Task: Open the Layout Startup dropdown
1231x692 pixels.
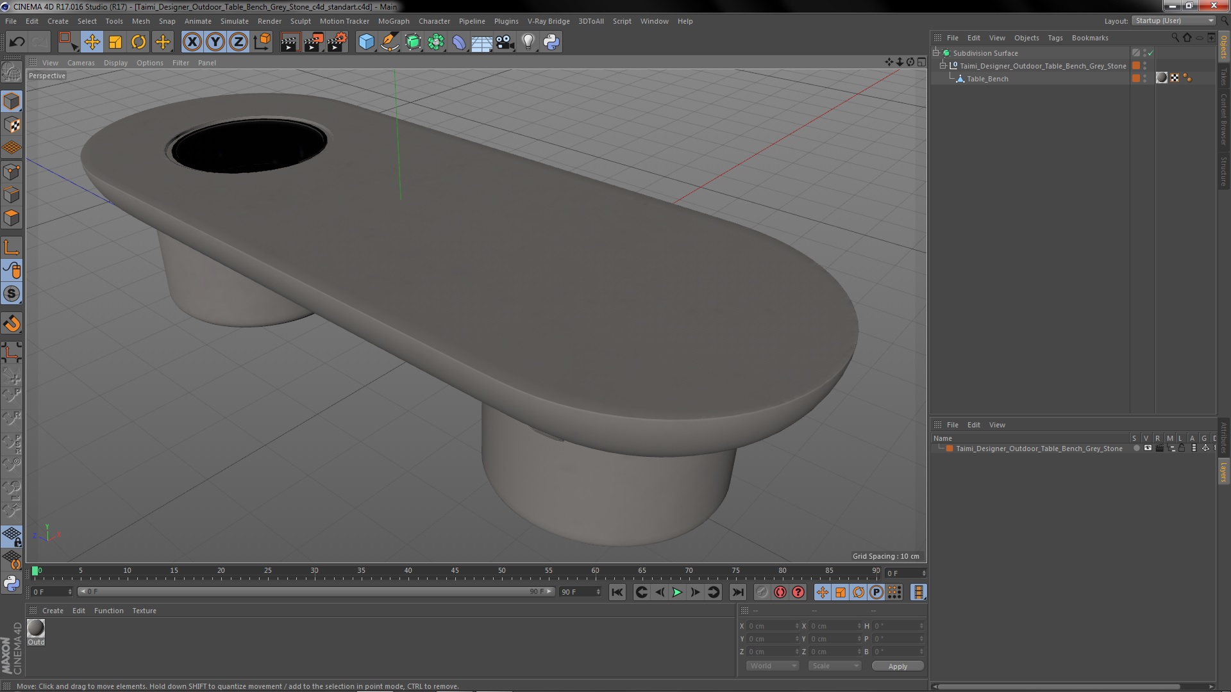Action: pyautogui.click(x=1175, y=21)
